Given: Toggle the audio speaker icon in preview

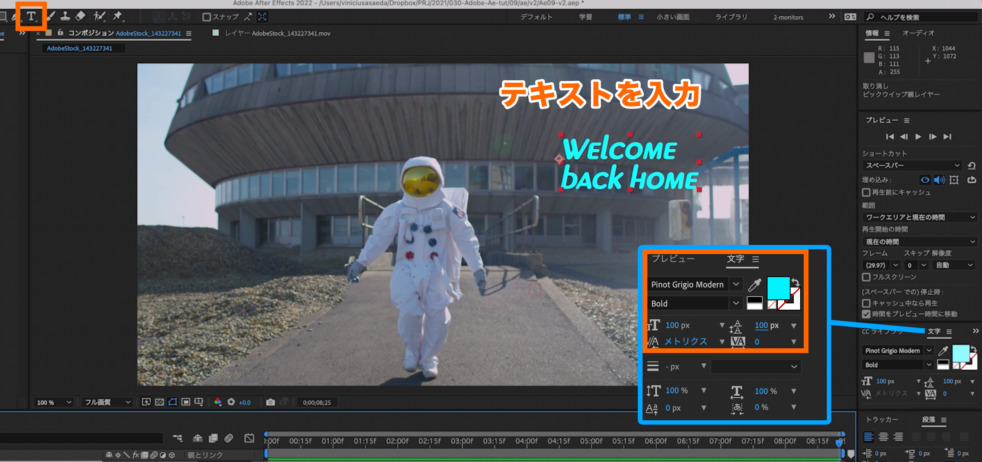Looking at the screenshot, I should 939,180.
